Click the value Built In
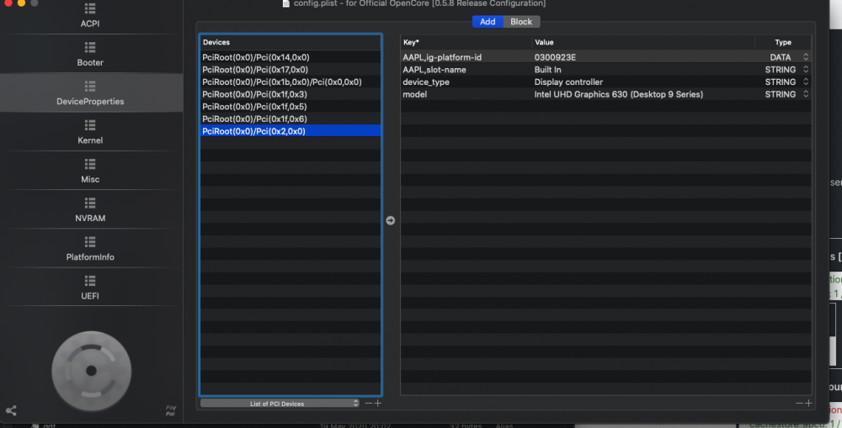Image resolution: width=842 pixels, height=428 pixels. [548, 69]
